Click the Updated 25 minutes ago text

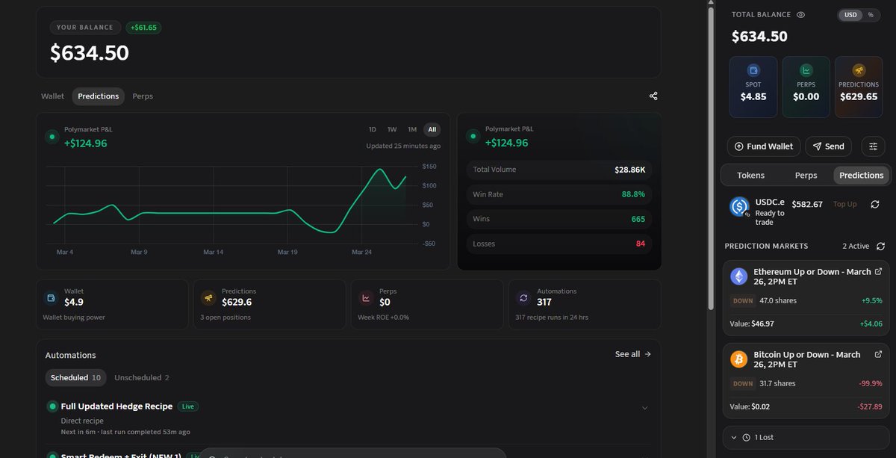pos(402,146)
